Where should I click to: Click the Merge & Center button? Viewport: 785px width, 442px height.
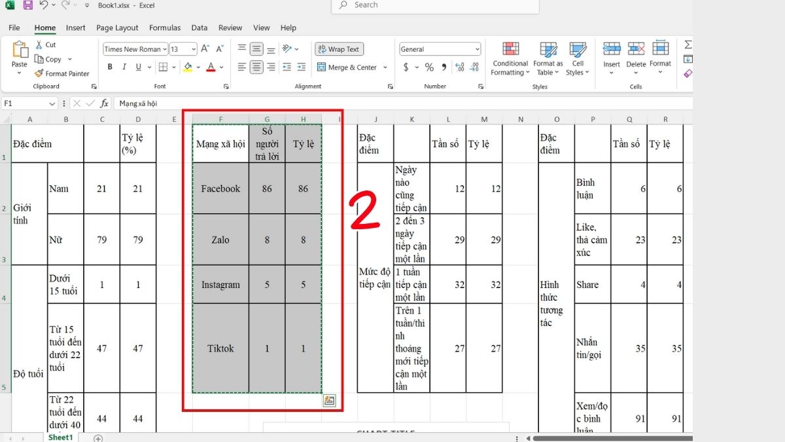coord(347,67)
